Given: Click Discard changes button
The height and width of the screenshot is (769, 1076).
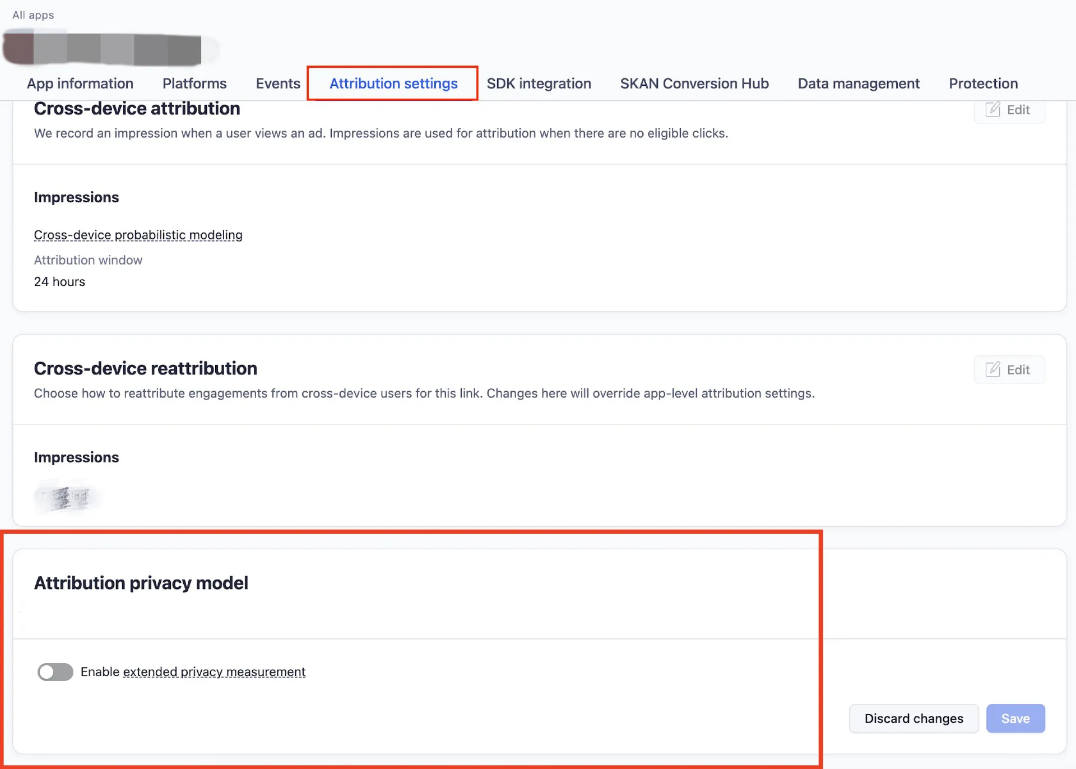Looking at the screenshot, I should (x=913, y=719).
